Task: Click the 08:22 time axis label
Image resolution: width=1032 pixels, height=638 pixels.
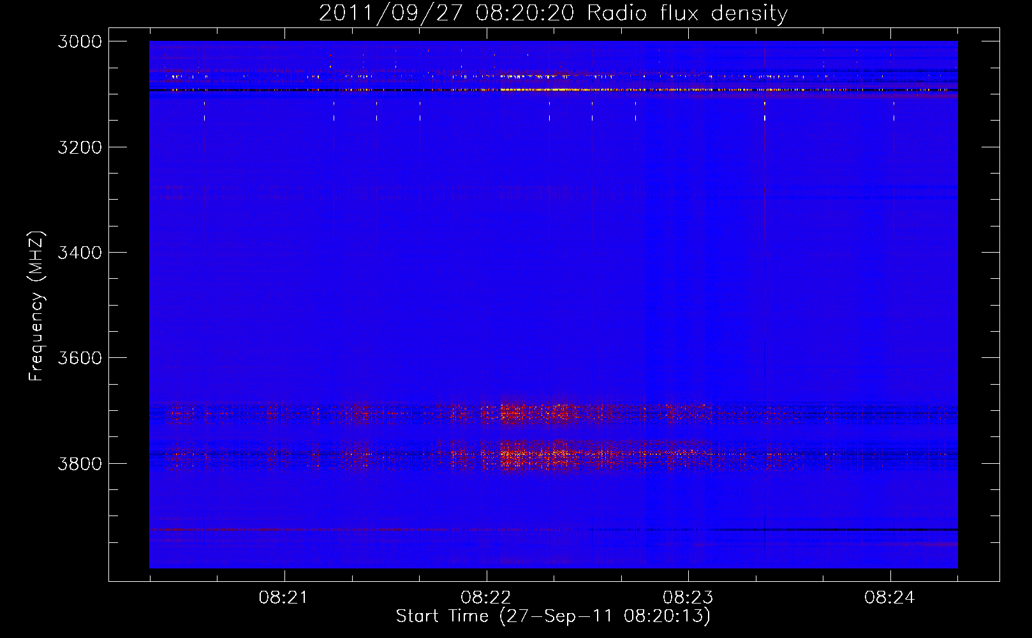Action: pos(485,598)
